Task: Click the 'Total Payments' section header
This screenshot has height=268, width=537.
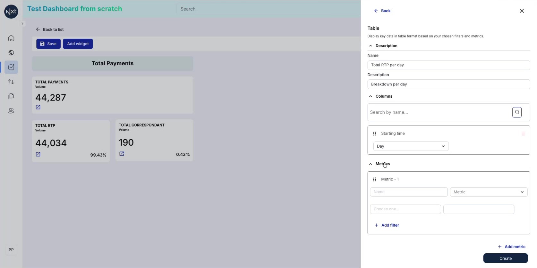Action: click(x=113, y=63)
